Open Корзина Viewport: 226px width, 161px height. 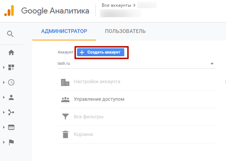83,134
